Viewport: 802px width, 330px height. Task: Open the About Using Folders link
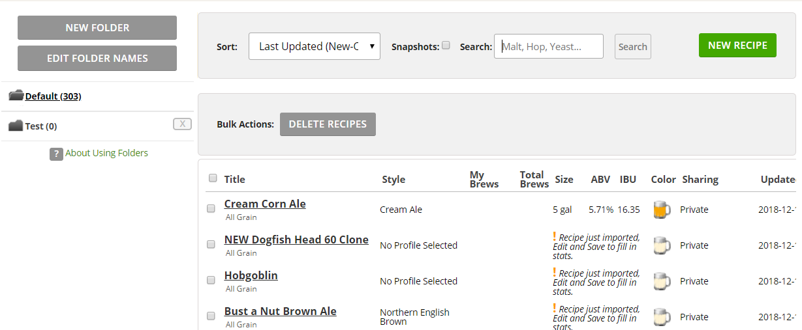click(x=106, y=153)
